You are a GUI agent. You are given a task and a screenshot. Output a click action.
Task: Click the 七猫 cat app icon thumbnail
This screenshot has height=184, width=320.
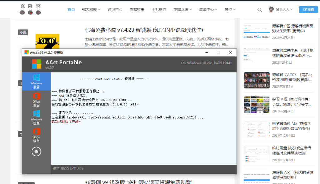tap(47, 41)
